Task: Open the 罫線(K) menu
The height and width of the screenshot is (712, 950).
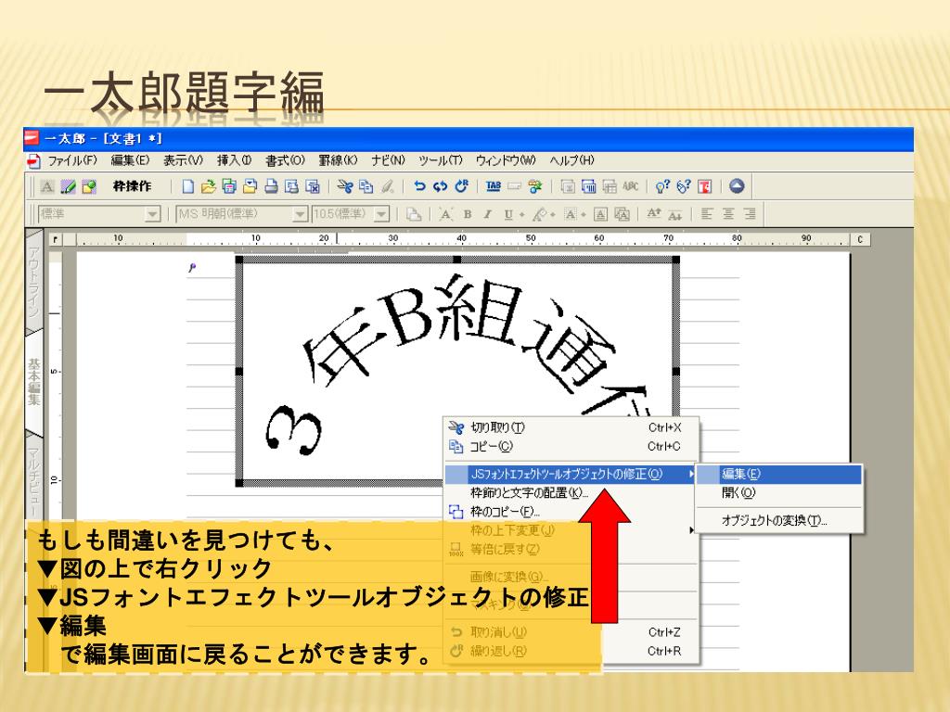Action: click(x=338, y=160)
